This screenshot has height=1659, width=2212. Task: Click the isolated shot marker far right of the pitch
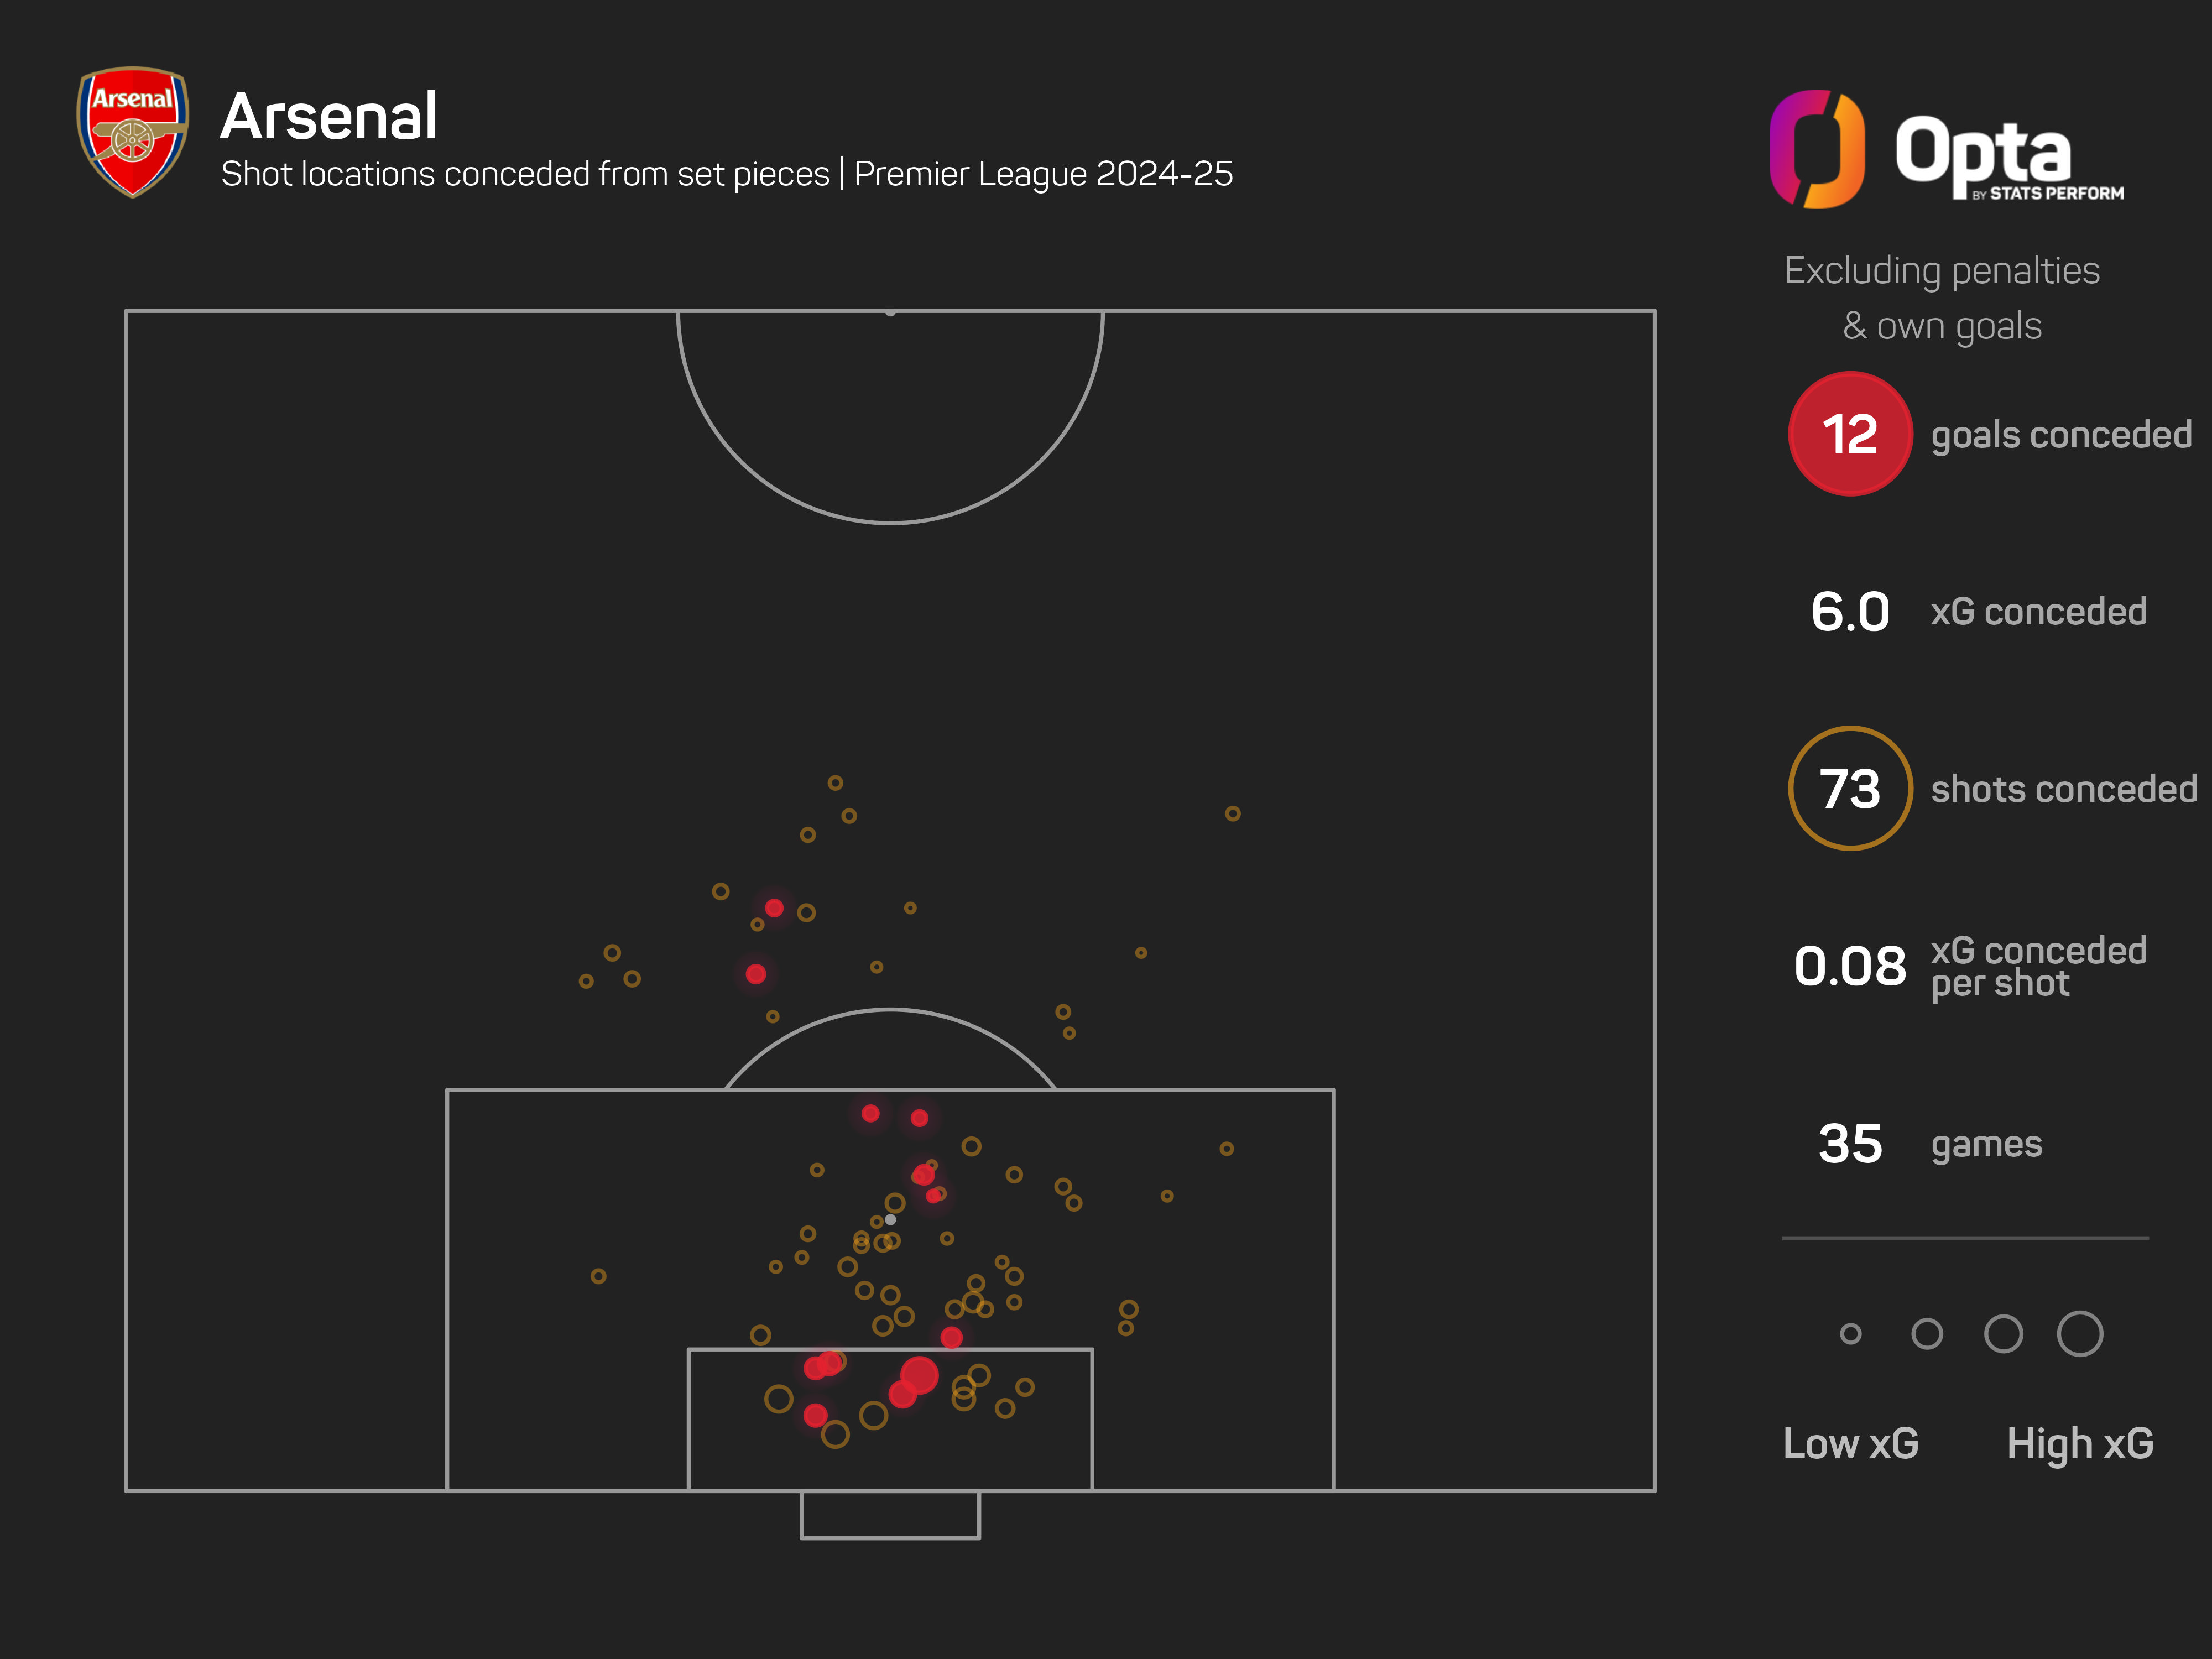point(1232,813)
